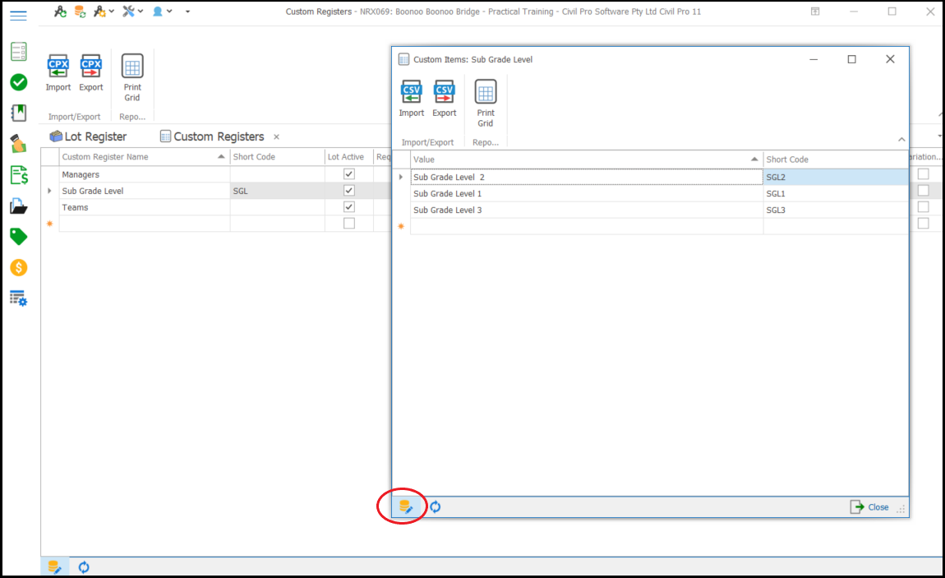Expand dropdown arrow beside user icon
Screen dimensions: 945x578
(x=169, y=12)
